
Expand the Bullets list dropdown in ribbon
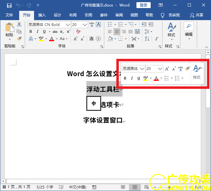coord(115,24)
